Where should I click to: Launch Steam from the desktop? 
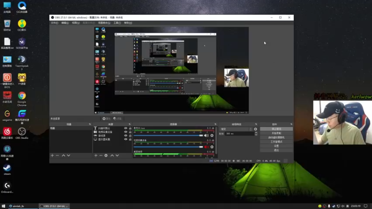pyautogui.click(x=7, y=170)
